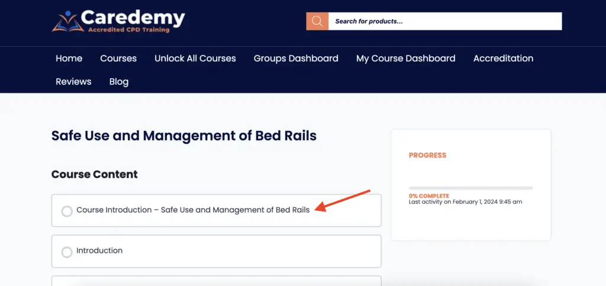
Task: Open the Accreditation page
Action: pyautogui.click(x=503, y=59)
